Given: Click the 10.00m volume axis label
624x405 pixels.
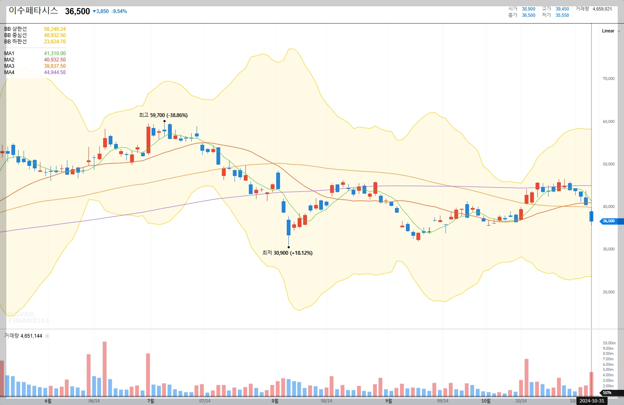Looking at the screenshot, I should pos(609,343).
